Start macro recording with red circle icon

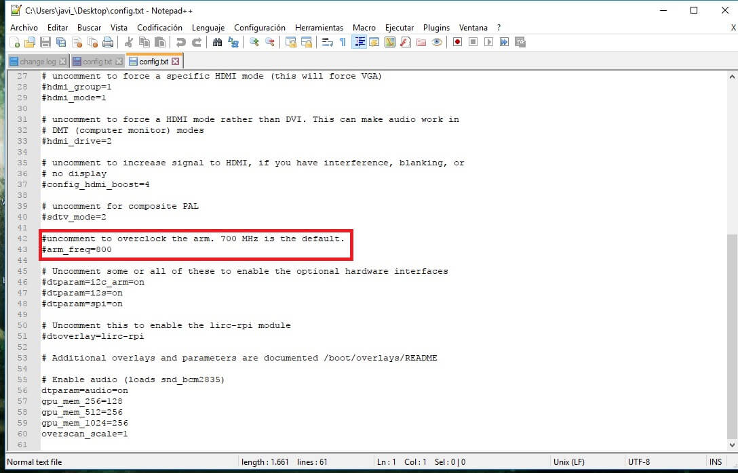458,42
